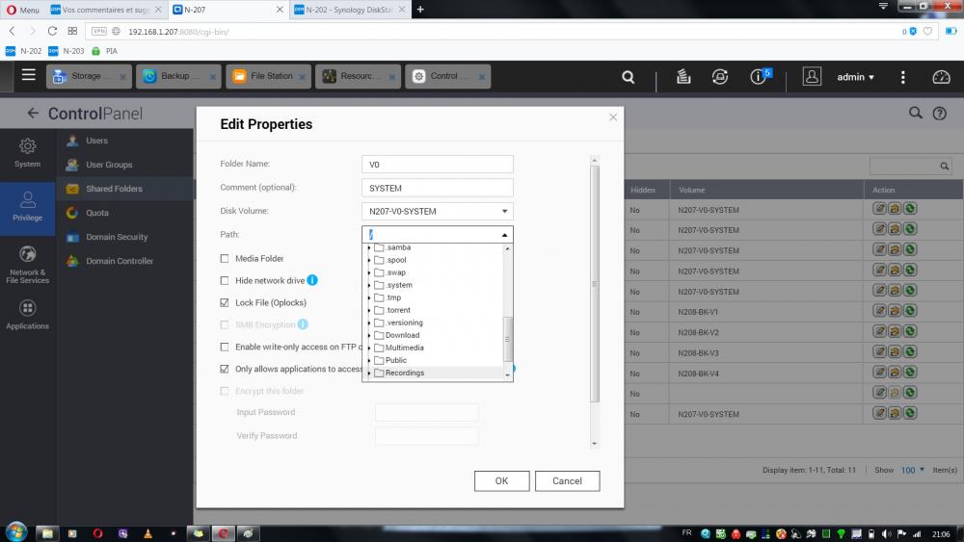Image resolution: width=964 pixels, height=542 pixels.
Task: Expand the .samba folder node
Action: click(x=369, y=247)
